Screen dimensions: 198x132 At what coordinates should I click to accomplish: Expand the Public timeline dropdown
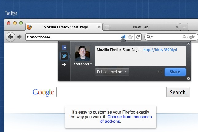point(112,72)
